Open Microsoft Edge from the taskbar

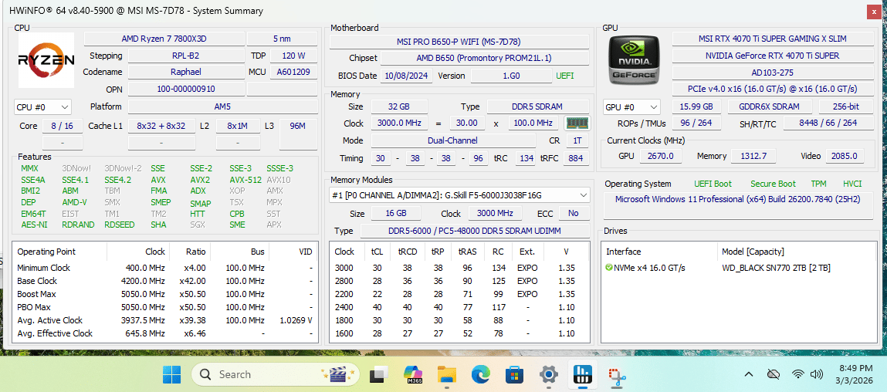481,374
